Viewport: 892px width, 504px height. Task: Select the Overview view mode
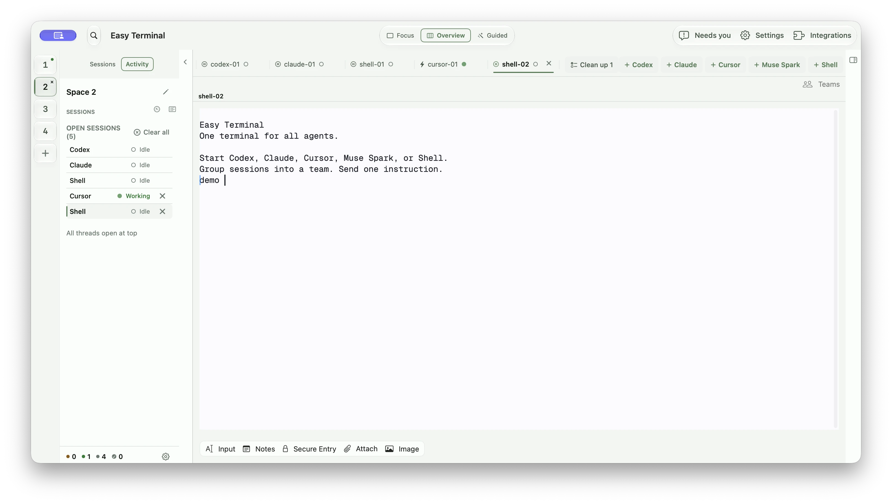point(445,35)
